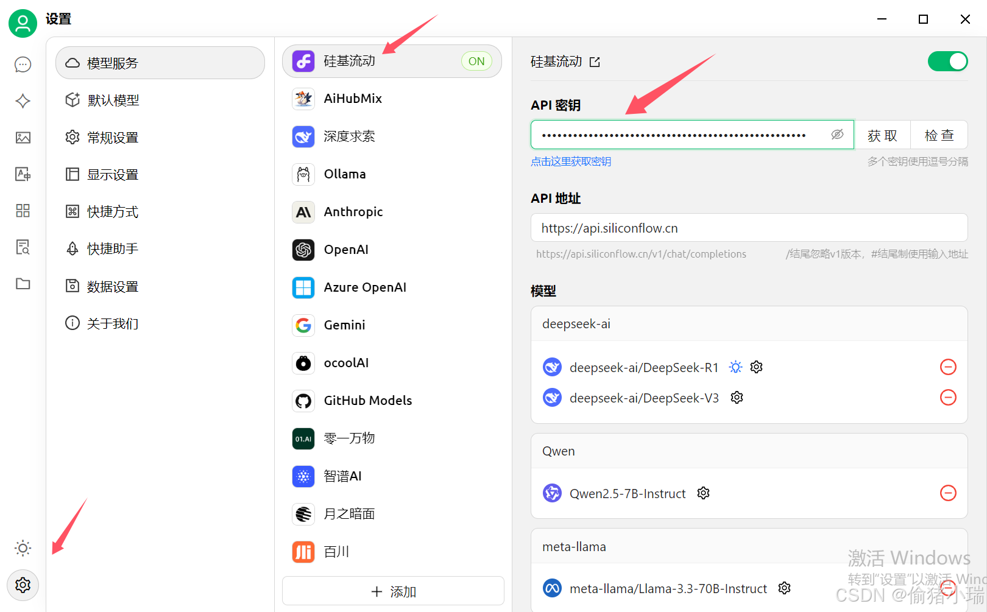Open settings gear for Qwen2.5-7B-Instruct

click(x=703, y=493)
